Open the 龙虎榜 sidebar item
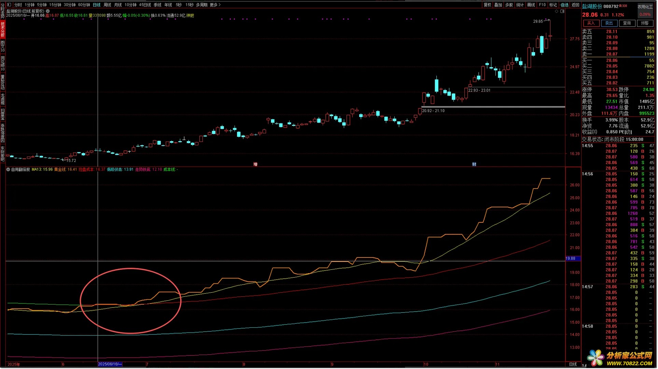 point(3,99)
